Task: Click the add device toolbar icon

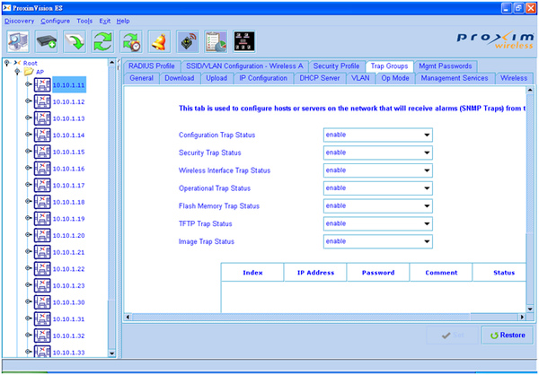Action: pos(47,41)
